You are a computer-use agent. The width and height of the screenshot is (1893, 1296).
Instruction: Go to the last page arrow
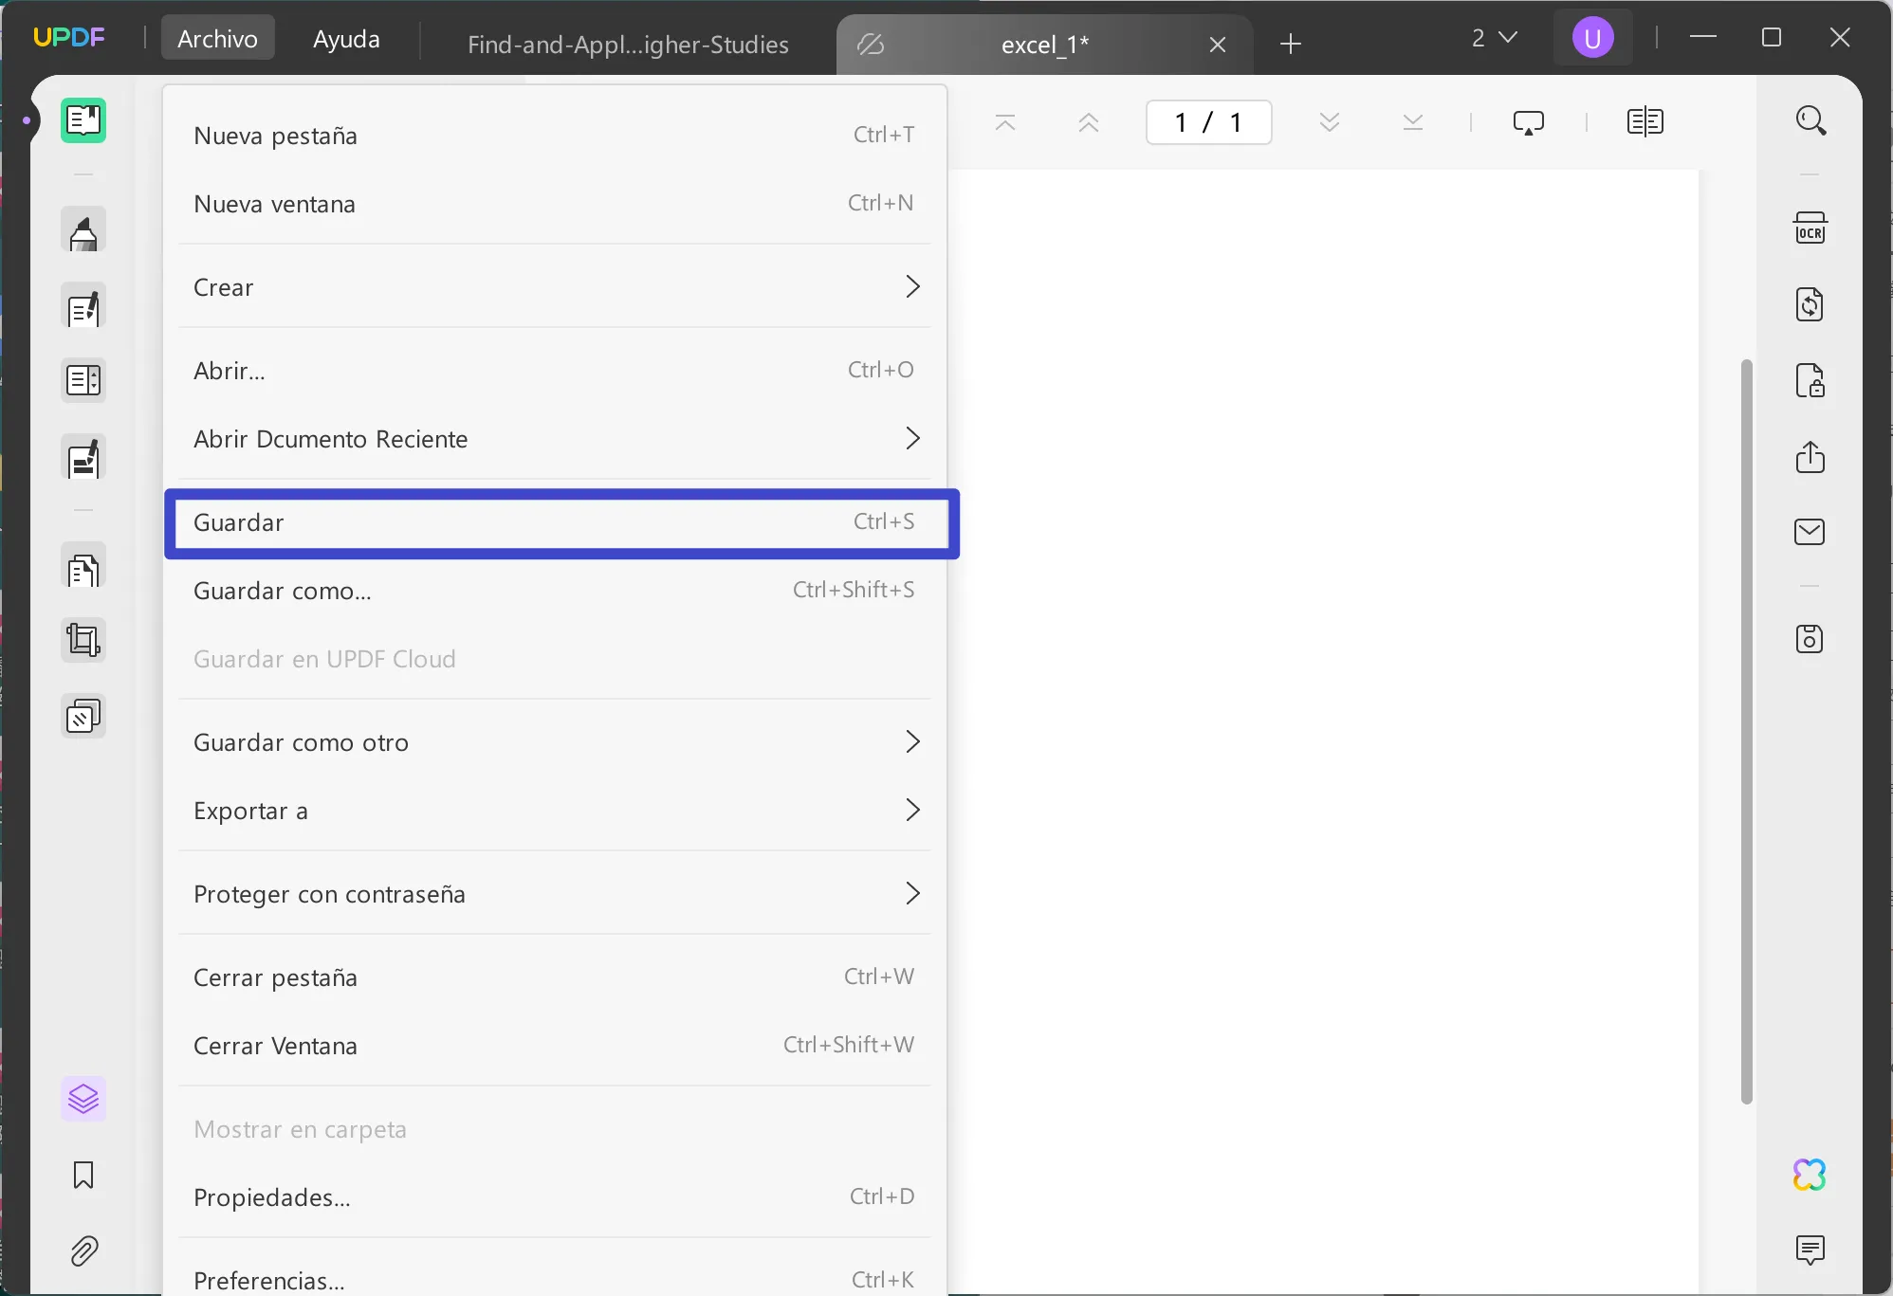(1413, 122)
